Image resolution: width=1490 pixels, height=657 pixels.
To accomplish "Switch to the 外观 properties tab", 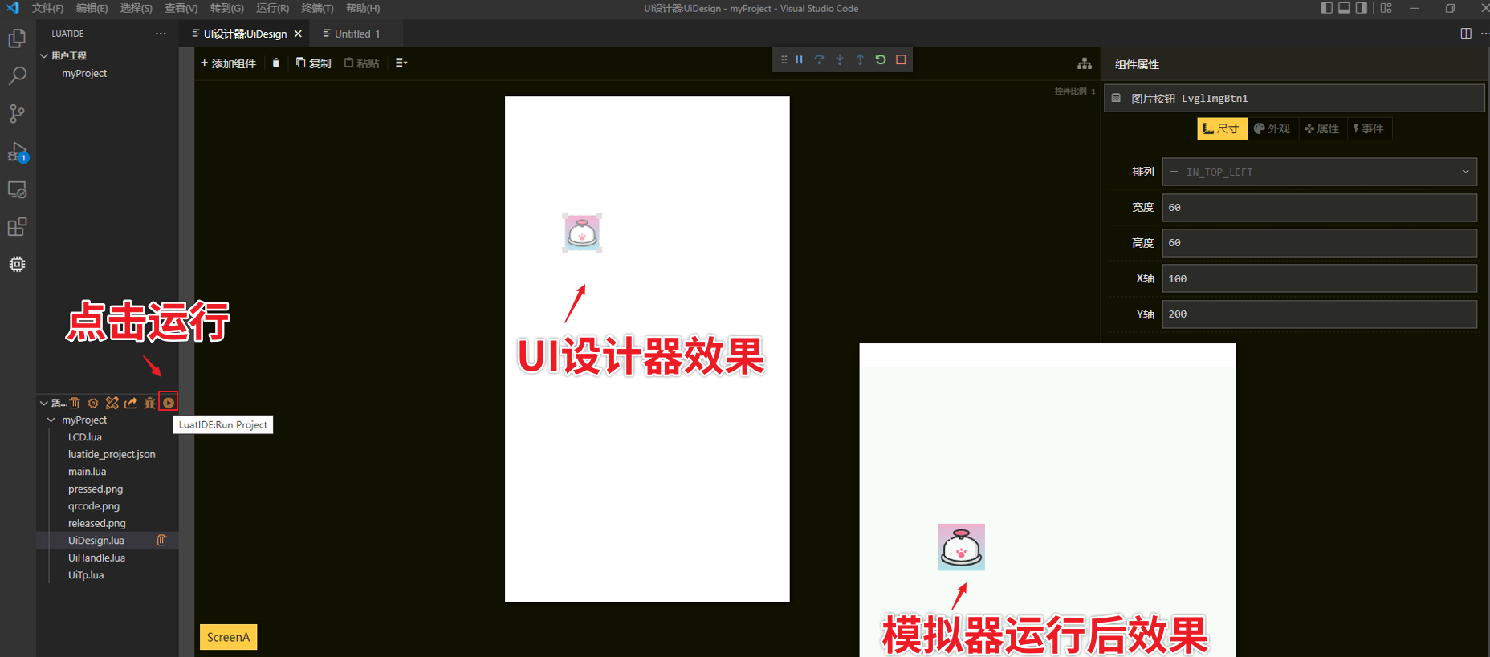I will [1272, 128].
